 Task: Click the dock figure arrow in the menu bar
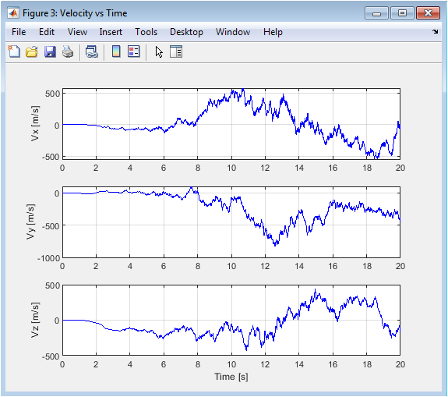click(x=435, y=32)
